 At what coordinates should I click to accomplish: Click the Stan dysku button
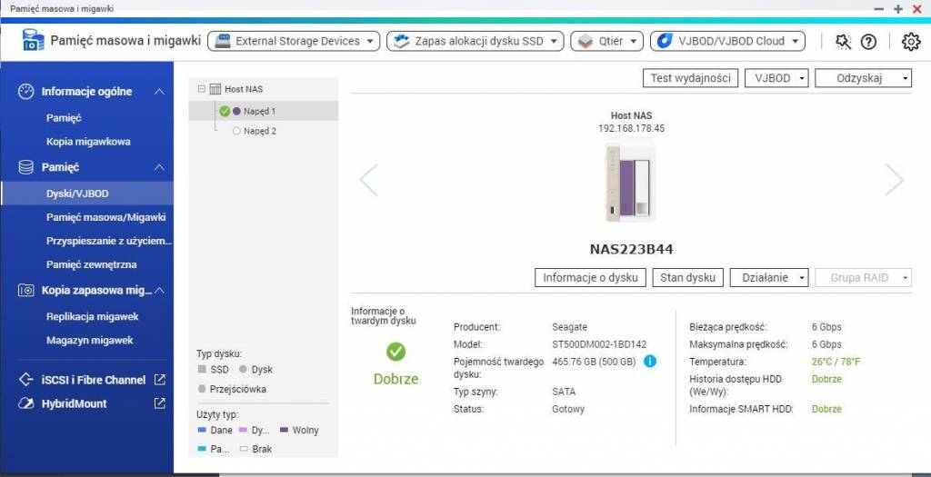pyautogui.click(x=687, y=278)
